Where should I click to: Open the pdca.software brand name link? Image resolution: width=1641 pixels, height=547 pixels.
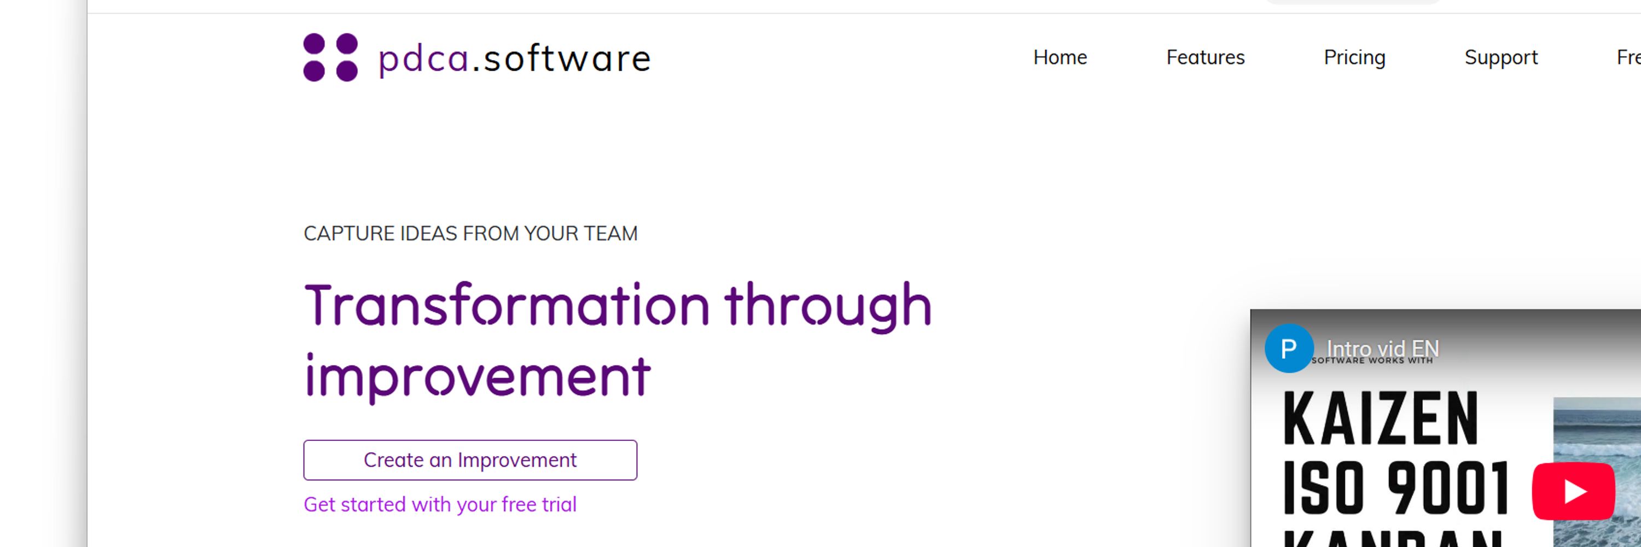515,59
